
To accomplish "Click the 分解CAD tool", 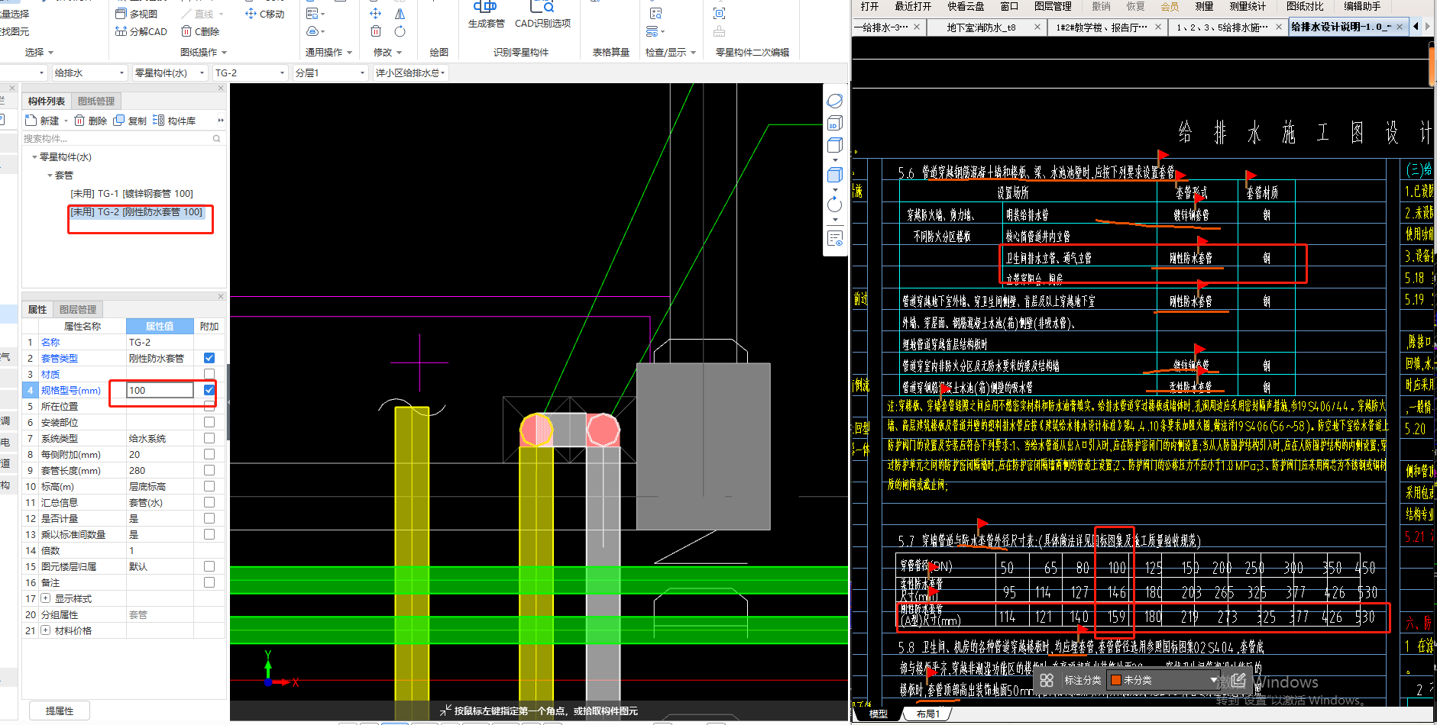I will click(x=141, y=31).
